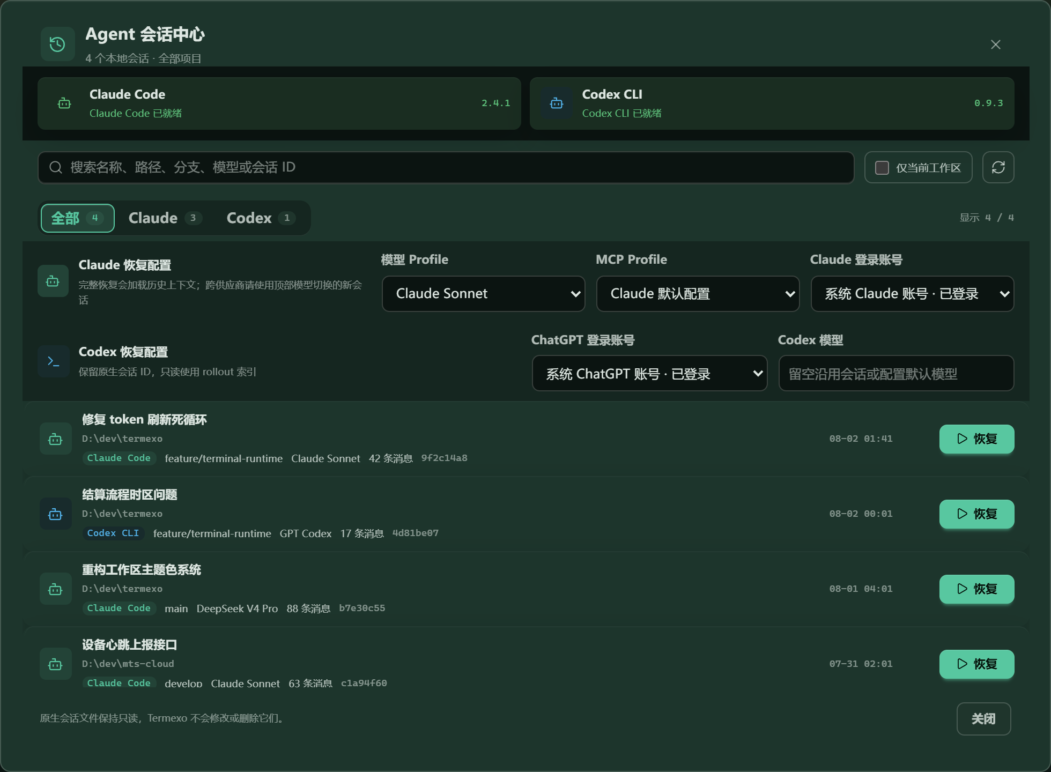The height and width of the screenshot is (772, 1051).
Task: Open the 模型 Profile dropdown showing Claude Sonnet
Action: 483,294
